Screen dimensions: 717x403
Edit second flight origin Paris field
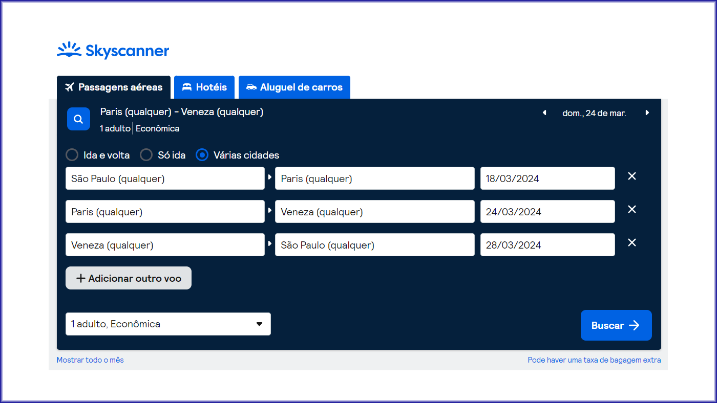click(165, 212)
